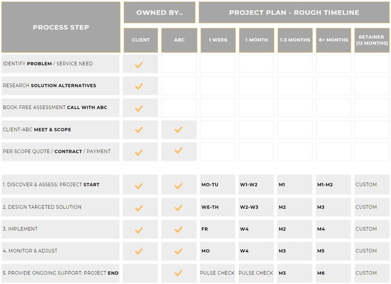
Task: Click Client checkmark for Design Targeted Solution
Action: 139,207
